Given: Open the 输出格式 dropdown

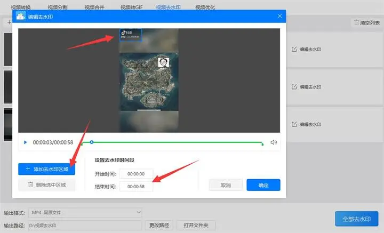Looking at the screenshot, I should [85, 212].
